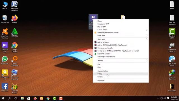Viewport: 179px width, 101px height.
Task: Select the Microsoft Office Word shortcut
Action: click(x=15, y=6)
